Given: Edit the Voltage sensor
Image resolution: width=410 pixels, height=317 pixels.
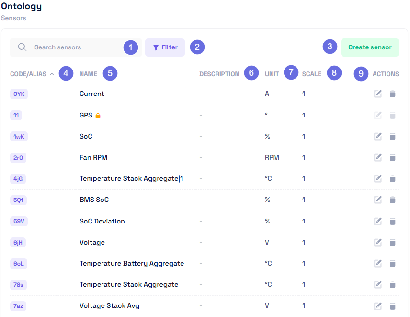Looking at the screenshot, I should (377, 242).
